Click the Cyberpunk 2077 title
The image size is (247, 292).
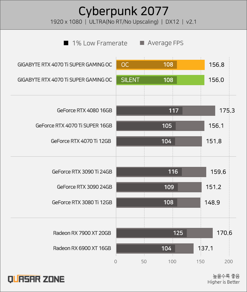(x=124, y=11)
